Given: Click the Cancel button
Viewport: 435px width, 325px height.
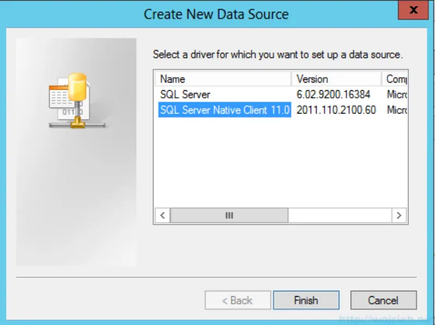Looking at the screenshot, I should [x=384, y=300].
